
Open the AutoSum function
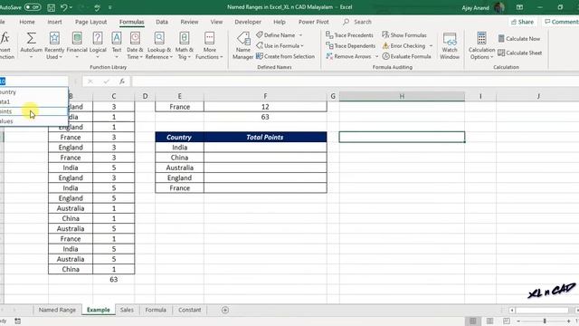click(x=31, y=46)
